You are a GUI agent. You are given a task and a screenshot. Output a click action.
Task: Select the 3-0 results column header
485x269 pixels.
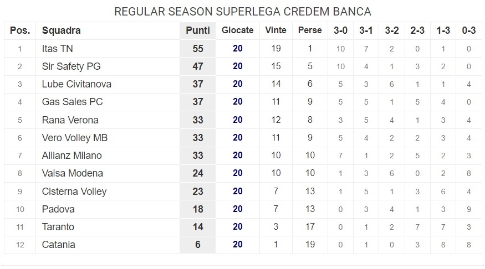pyautogui.click(x=340, y=30)
